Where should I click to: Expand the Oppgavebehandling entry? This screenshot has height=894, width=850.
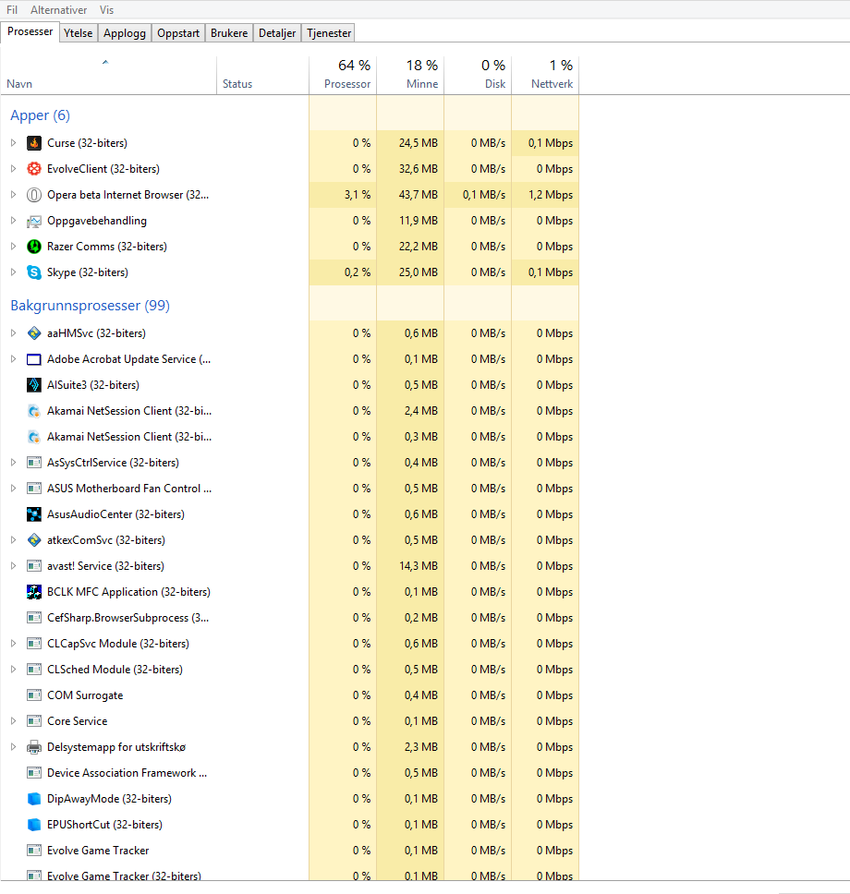pos(13,221)
